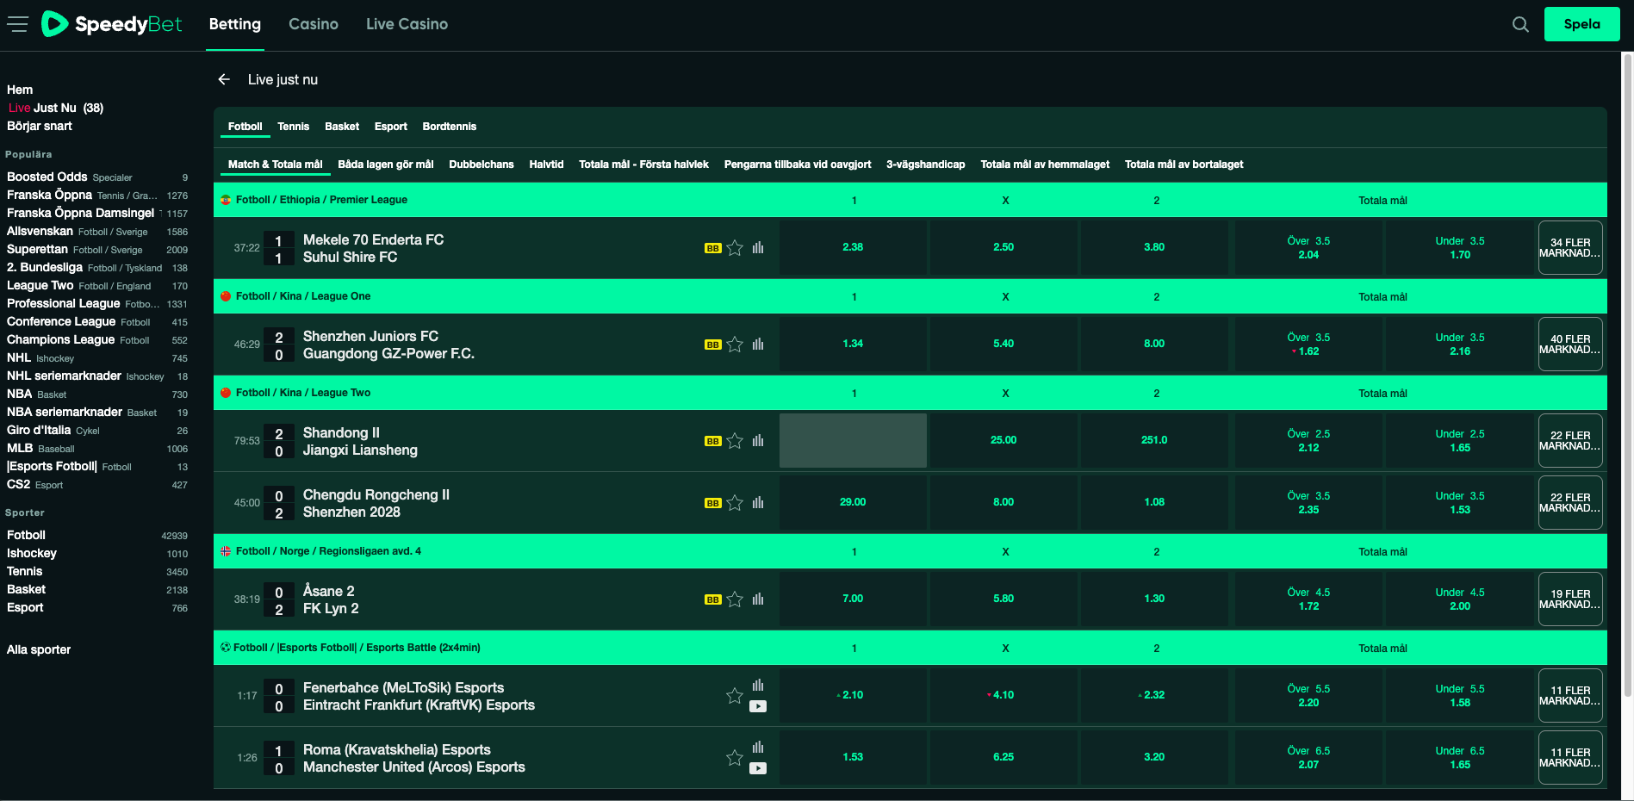The height and width of the screenshot is (801, 1634).
Task: Open Giro d'Italia in sidebar
Action: point(96,430)
